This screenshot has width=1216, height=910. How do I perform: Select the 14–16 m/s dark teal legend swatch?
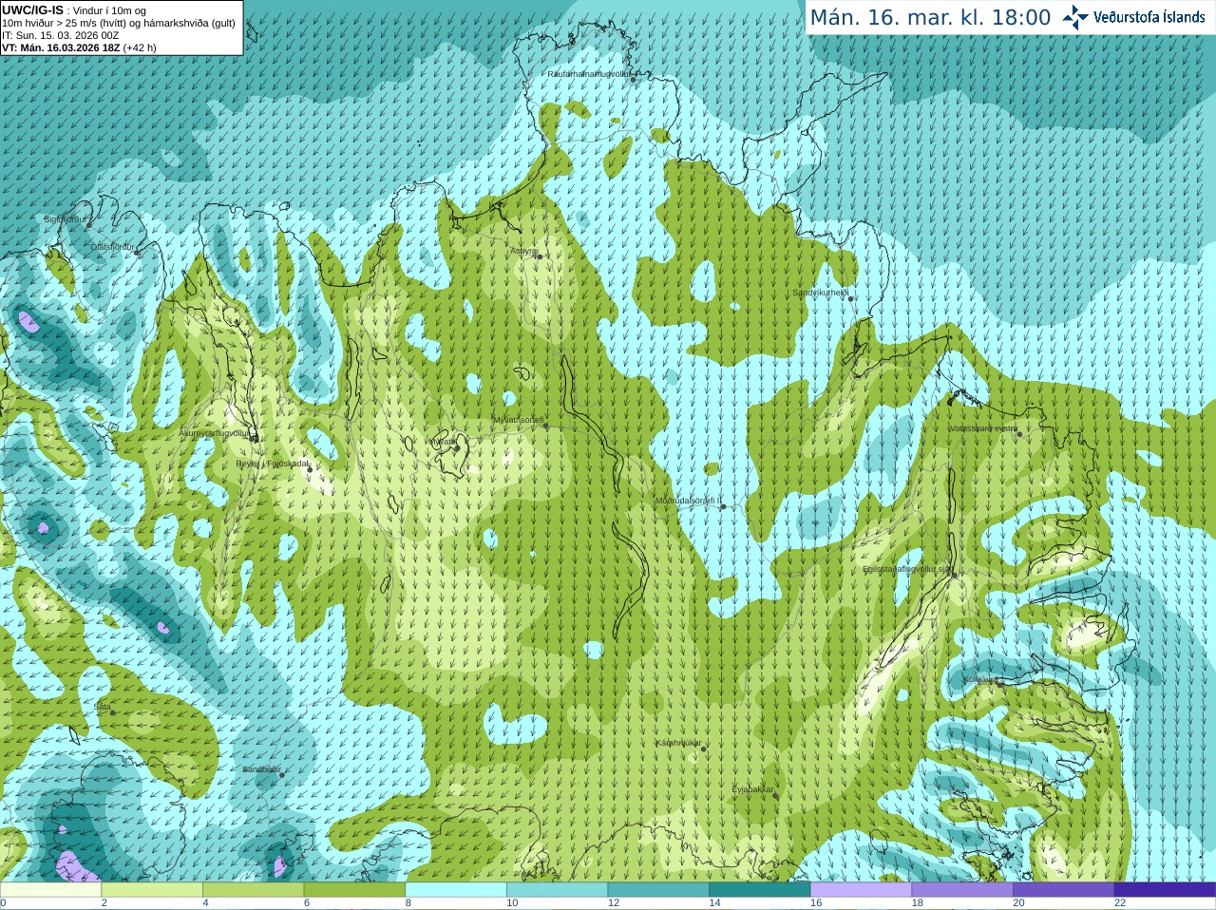(x=760, y=890)
